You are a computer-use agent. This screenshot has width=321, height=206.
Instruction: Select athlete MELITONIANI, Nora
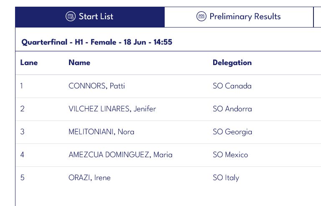pyautogui.click(x=101, y=132)
